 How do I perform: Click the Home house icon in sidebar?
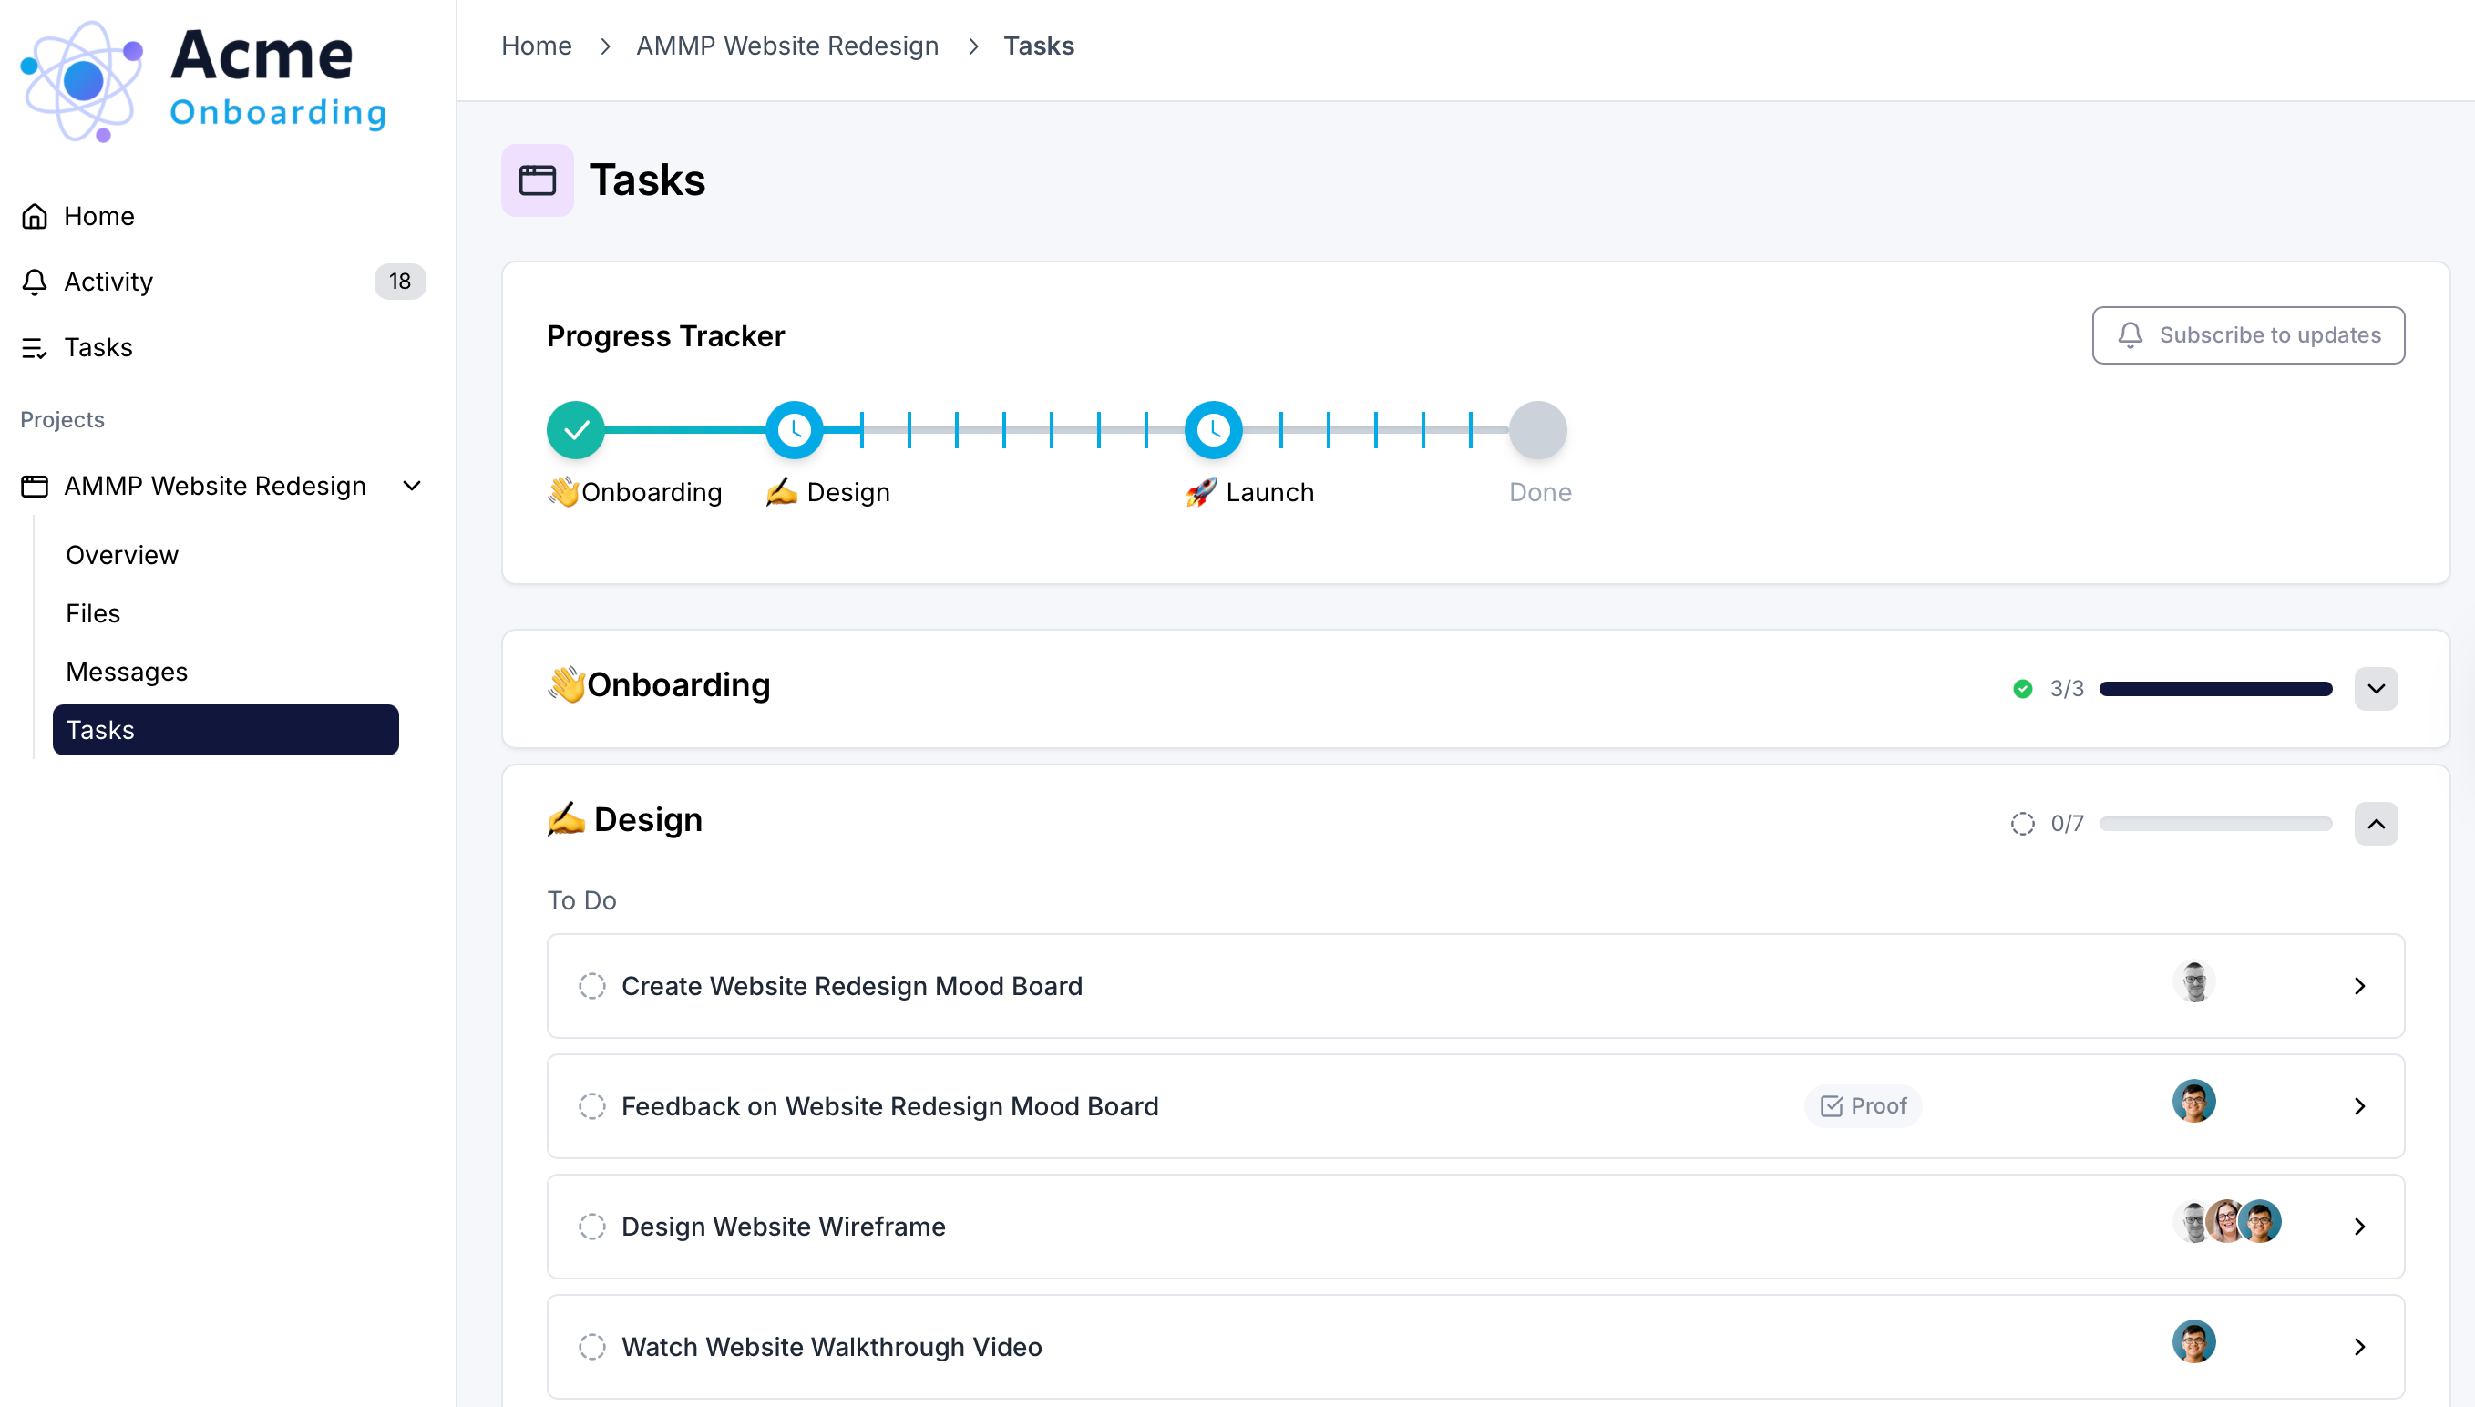point(35,217)
